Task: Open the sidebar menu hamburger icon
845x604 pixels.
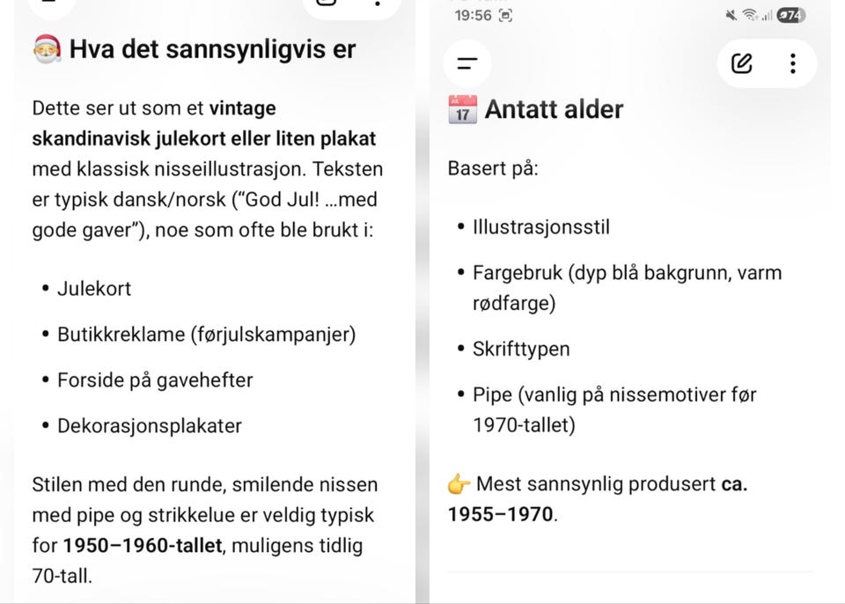Action: point(467,63)
